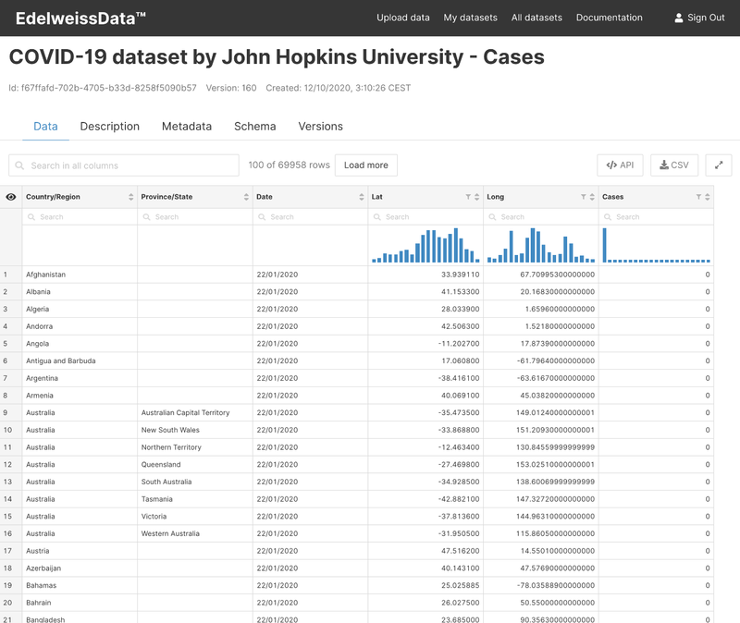The width and height of the screenshot is (740, 623).
Task: Select the South Australia cell
Action: 195,482
